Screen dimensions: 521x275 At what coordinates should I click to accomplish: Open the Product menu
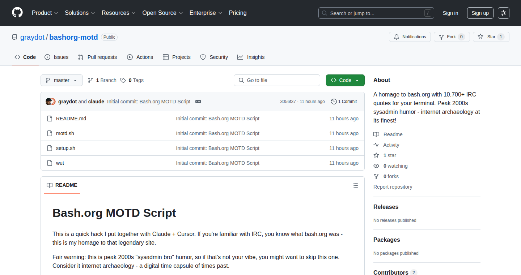pos(45,13)
